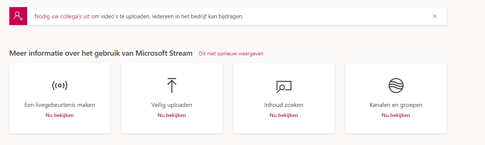Click "Dit niet opnieuw weergeven" link

pos(231,53)
